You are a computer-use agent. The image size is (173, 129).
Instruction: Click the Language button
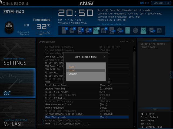[x=158, y=3]
